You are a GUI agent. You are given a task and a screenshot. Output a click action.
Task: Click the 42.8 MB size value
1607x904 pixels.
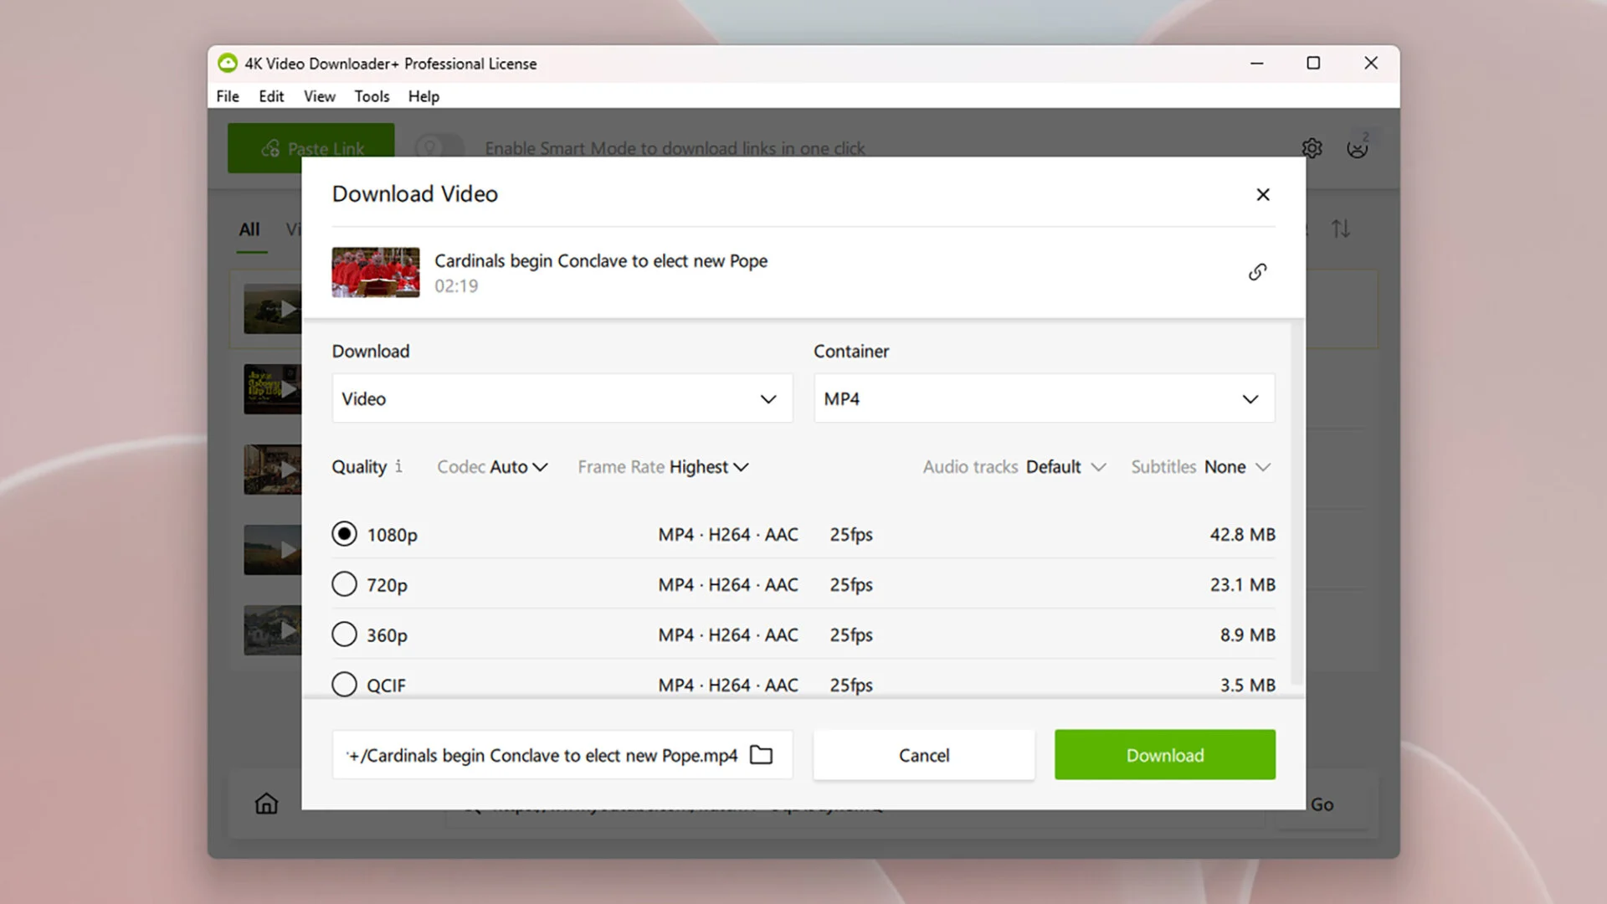1242,534
